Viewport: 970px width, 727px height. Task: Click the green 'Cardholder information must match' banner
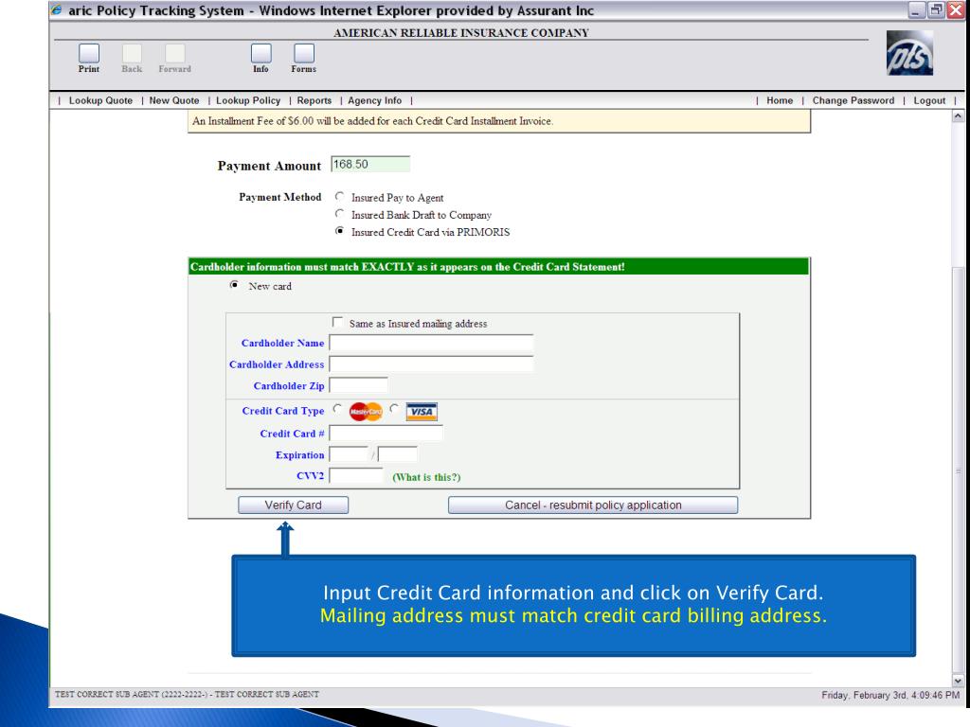498,267
